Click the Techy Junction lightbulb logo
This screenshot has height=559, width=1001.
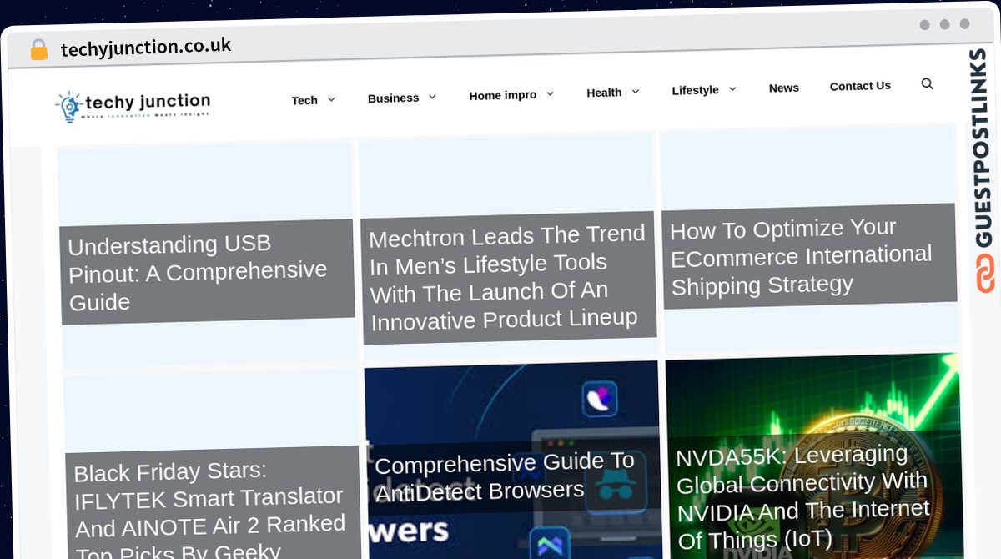(68, 108)
